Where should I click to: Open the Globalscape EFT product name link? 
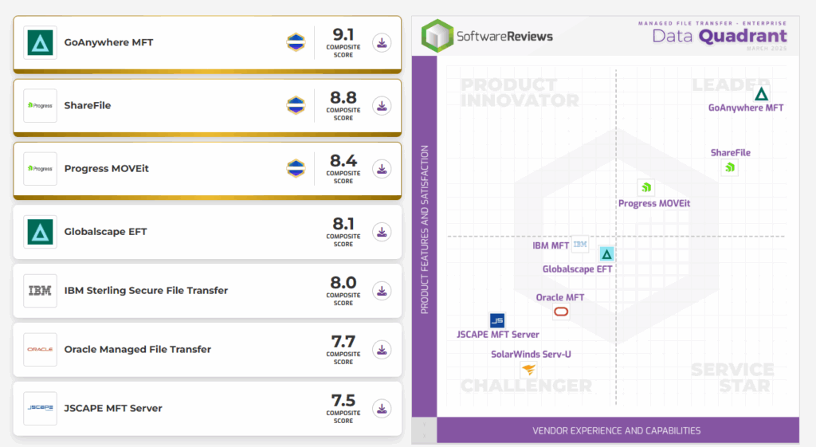point(105,232)
